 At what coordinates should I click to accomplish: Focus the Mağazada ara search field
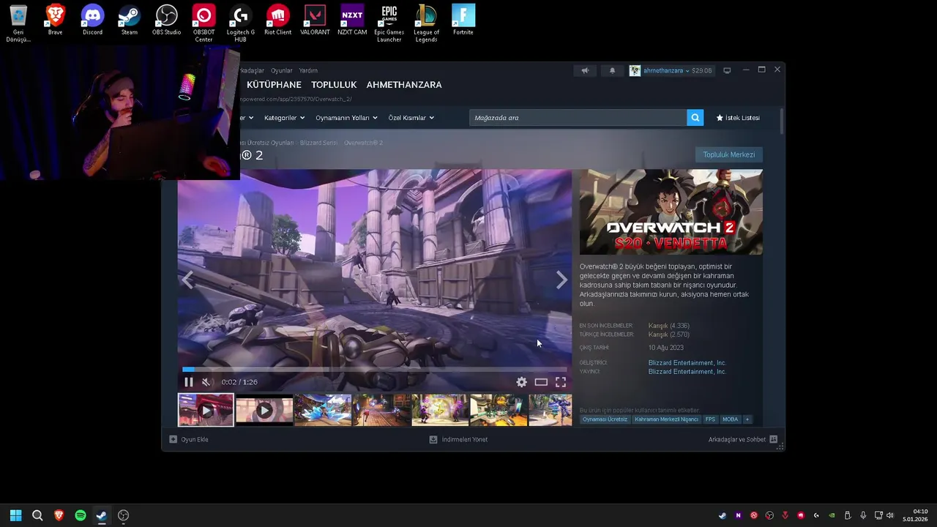(x=578, y=117)
